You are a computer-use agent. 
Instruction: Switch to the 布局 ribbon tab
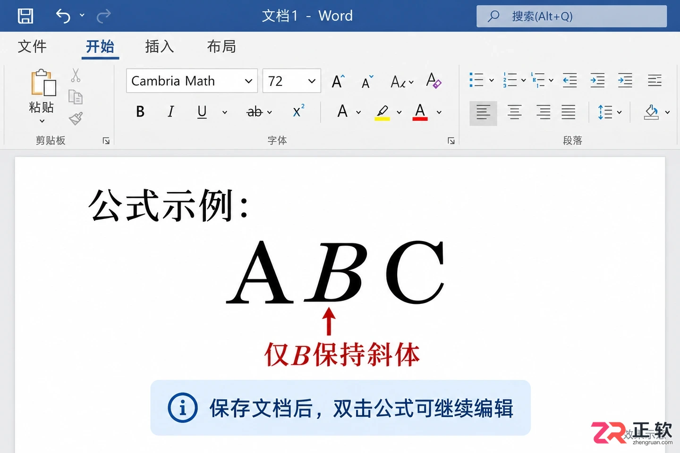click(x=221, y=46)
